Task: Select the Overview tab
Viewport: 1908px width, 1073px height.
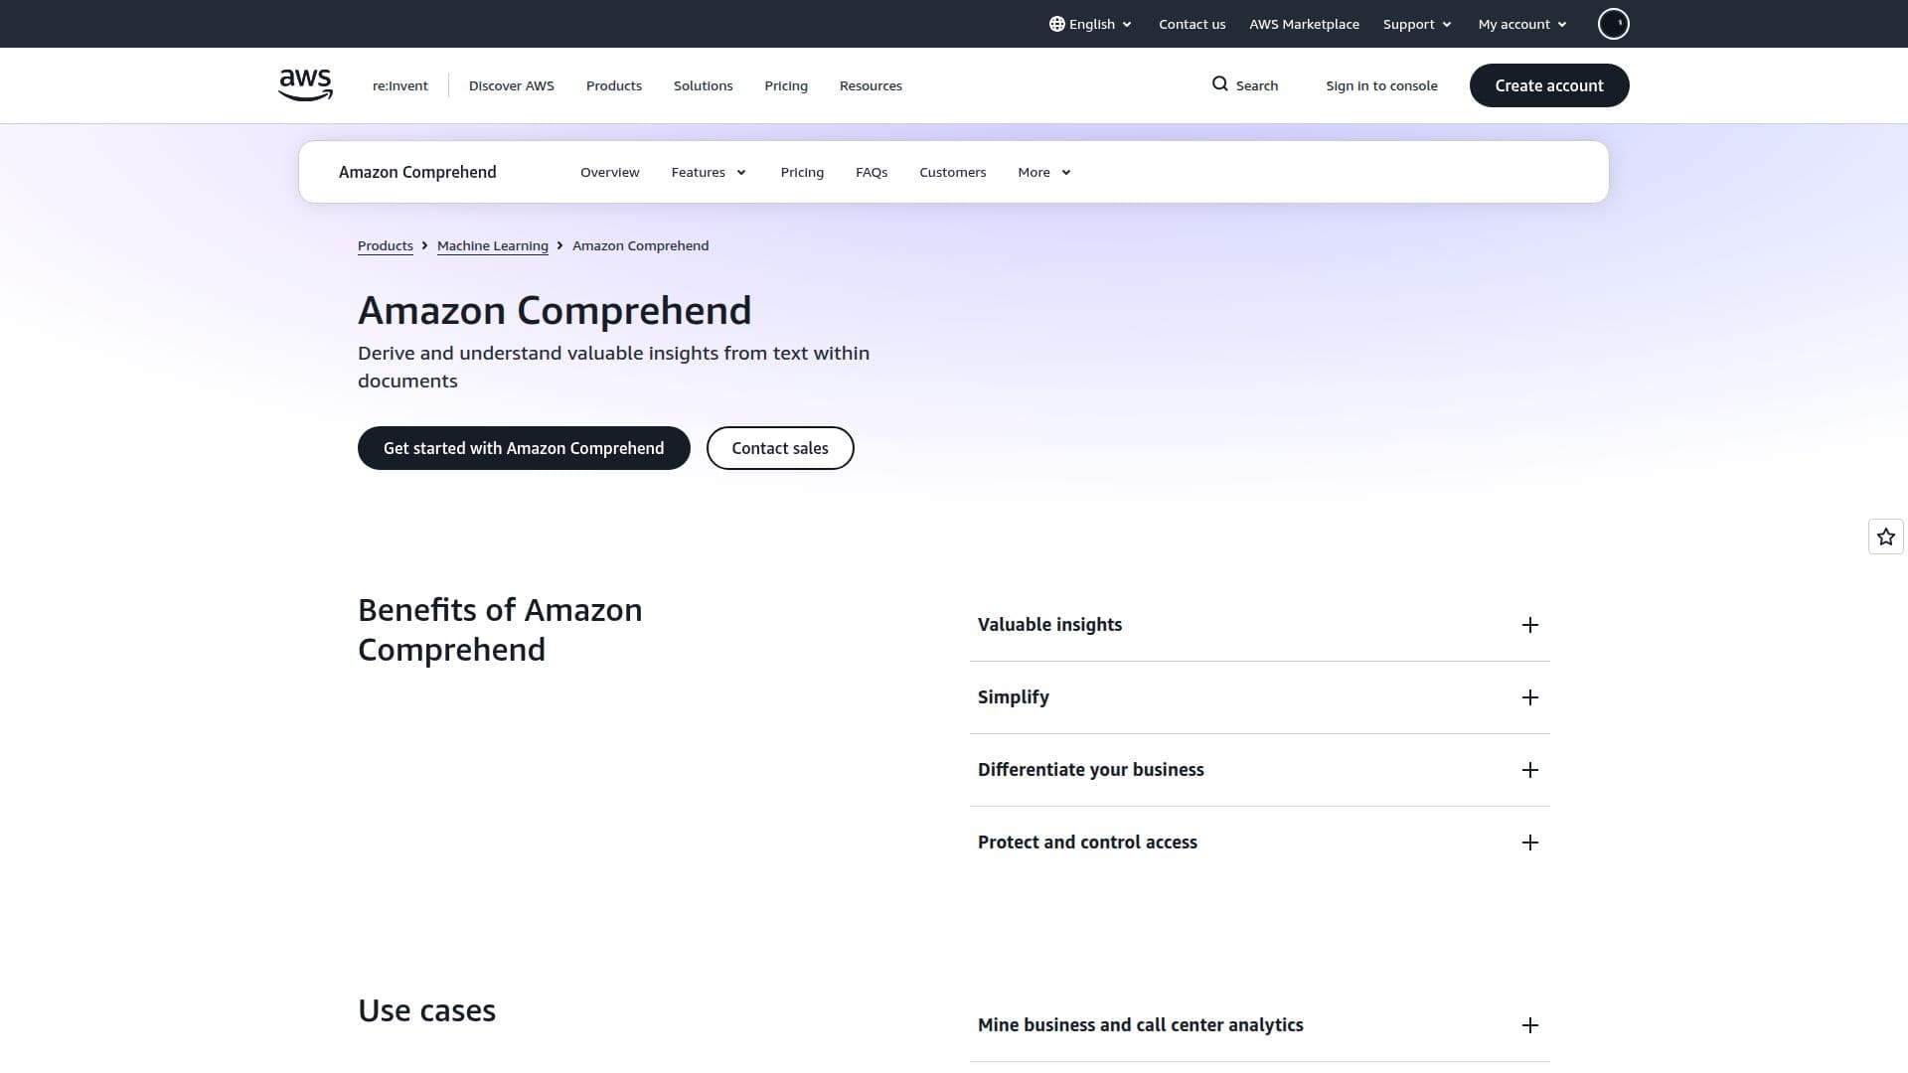Action: tap(610, 172)
